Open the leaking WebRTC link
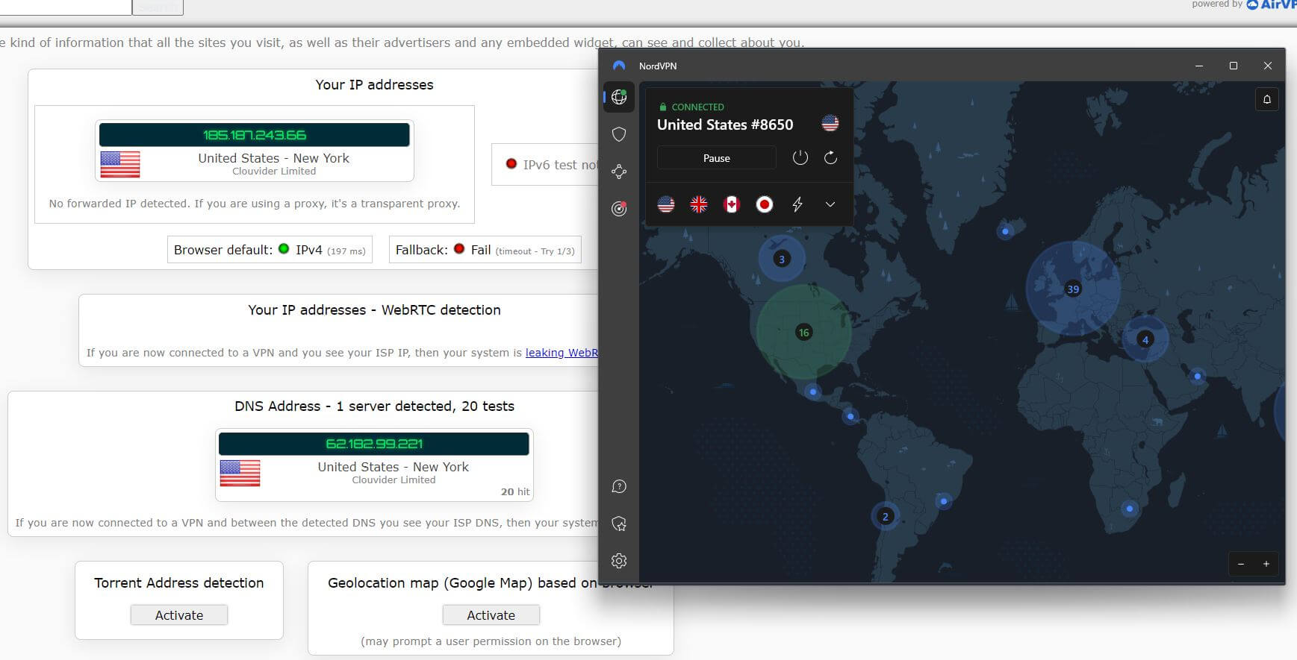Screen dimensions: 1297x660 point(562,353)
